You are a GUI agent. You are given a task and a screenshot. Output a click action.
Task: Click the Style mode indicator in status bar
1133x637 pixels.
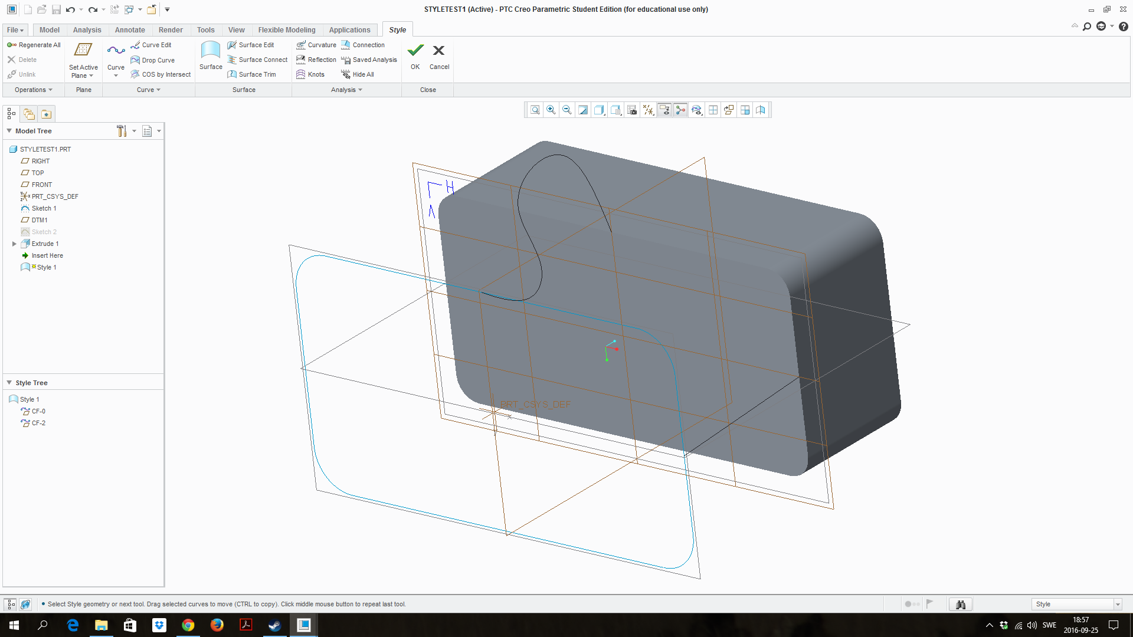(1076, 603)
